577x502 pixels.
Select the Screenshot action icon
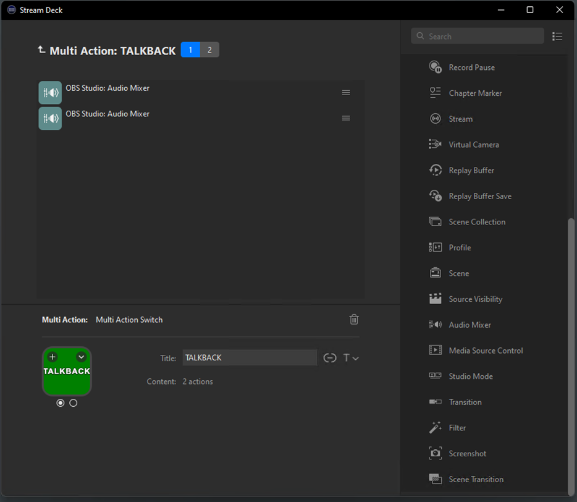coord(436,454)
